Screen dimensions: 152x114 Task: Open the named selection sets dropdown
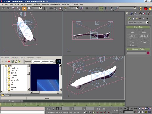coord(135,8)
